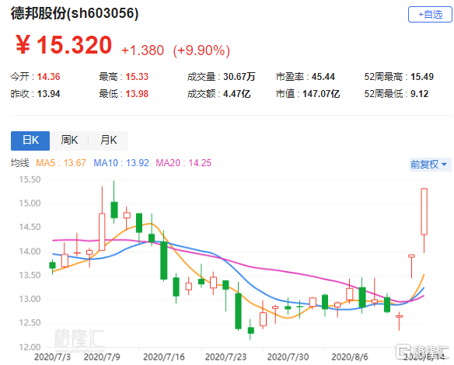The image size is (454, 365).
Task: Click the 12.50 price axis label
Action: coord(30,323)
